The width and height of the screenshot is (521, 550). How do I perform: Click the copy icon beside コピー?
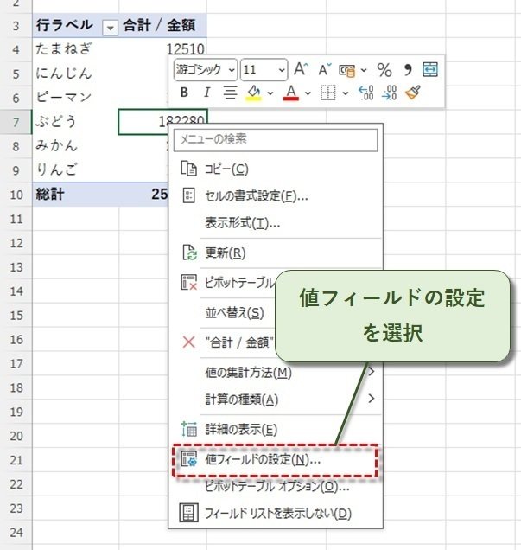coord(189,169)
